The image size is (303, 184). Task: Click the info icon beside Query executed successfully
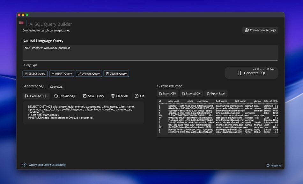click(24, 164)
